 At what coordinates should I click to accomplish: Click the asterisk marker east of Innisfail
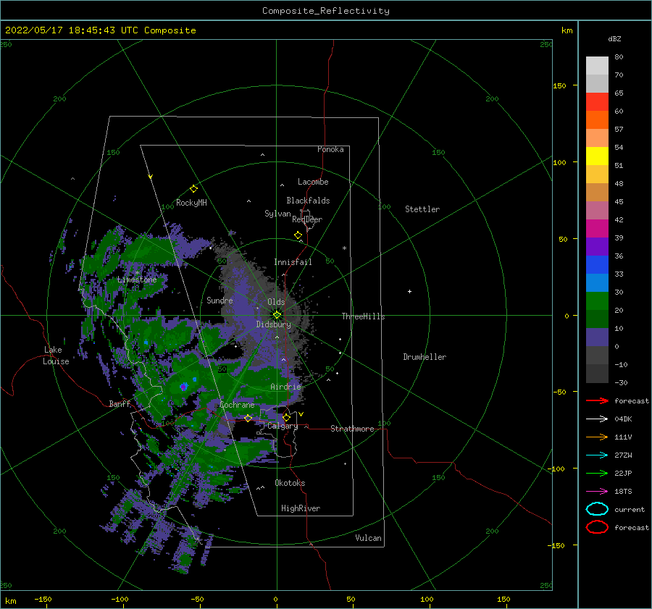(344, 248)
